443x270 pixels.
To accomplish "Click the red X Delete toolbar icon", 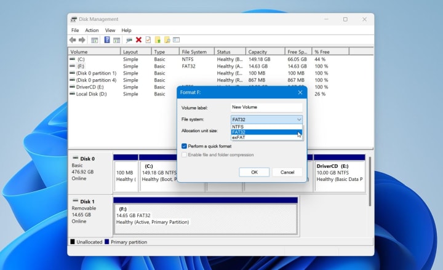I will [x=138, y=40].
